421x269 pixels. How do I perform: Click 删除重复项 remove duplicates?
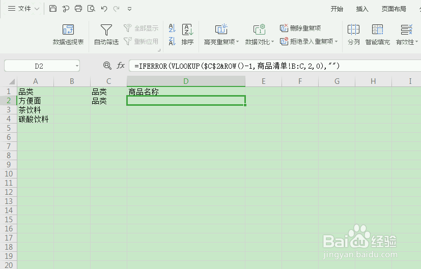[x=300, y=28]
